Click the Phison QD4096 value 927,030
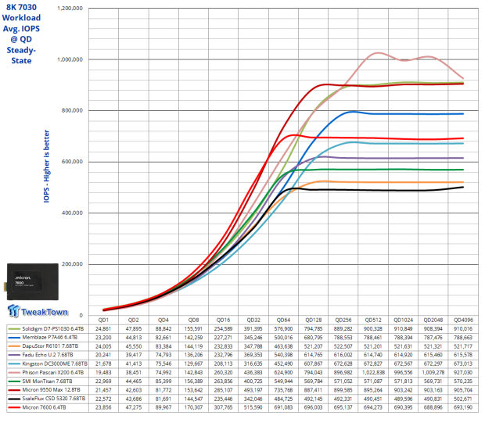 (463, 373)
